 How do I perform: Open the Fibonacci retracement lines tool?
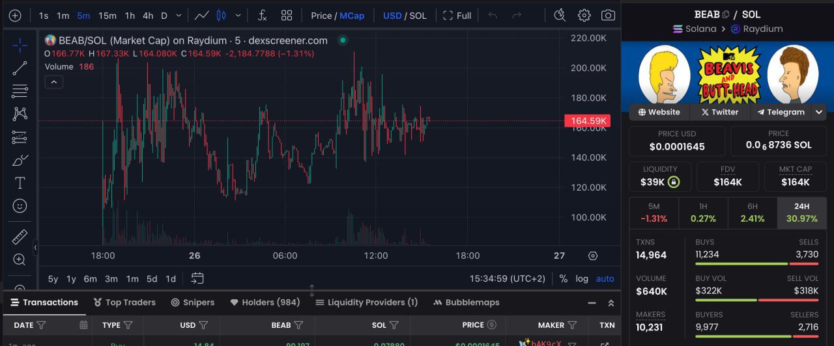20,91
